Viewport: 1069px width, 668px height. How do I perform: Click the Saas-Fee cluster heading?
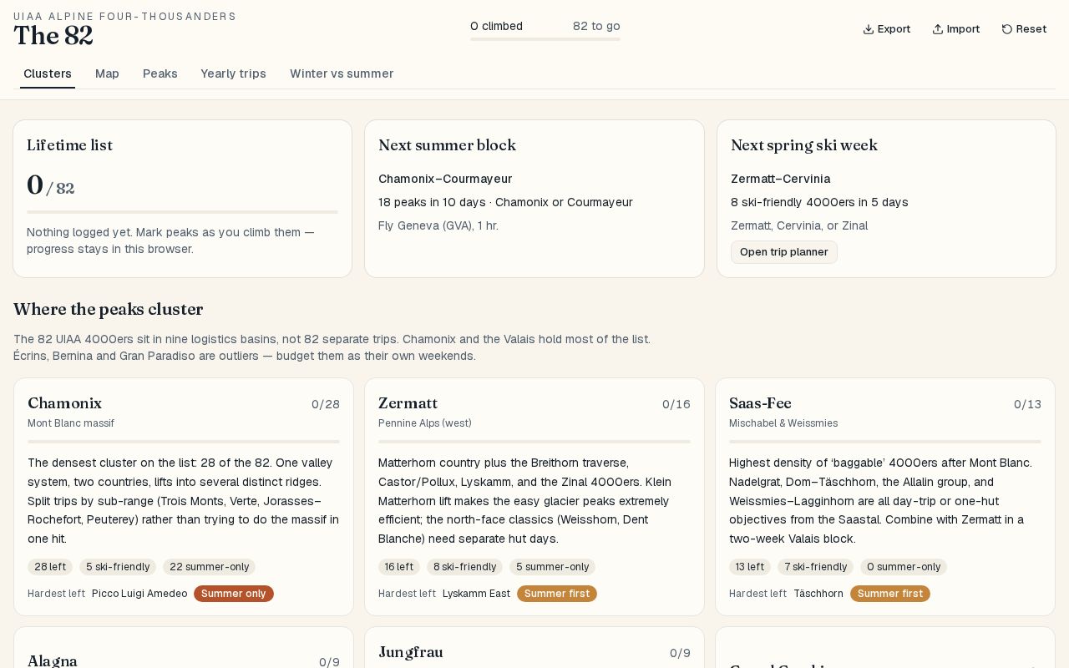[760, 403]
